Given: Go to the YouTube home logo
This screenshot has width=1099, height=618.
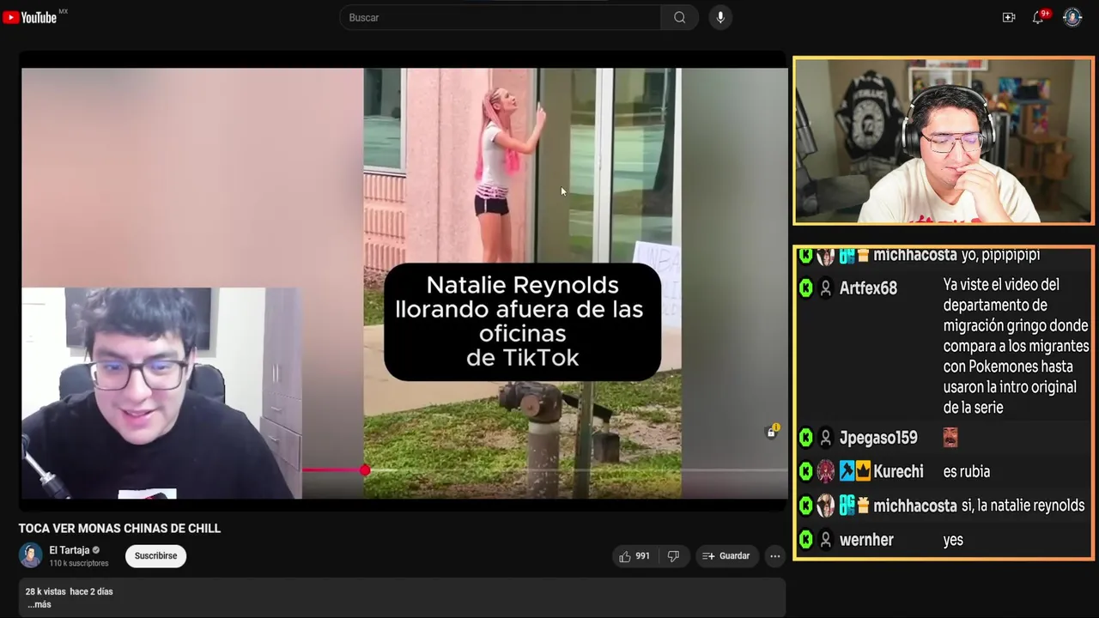Looking at the screenshot, I should click(30, 17).
